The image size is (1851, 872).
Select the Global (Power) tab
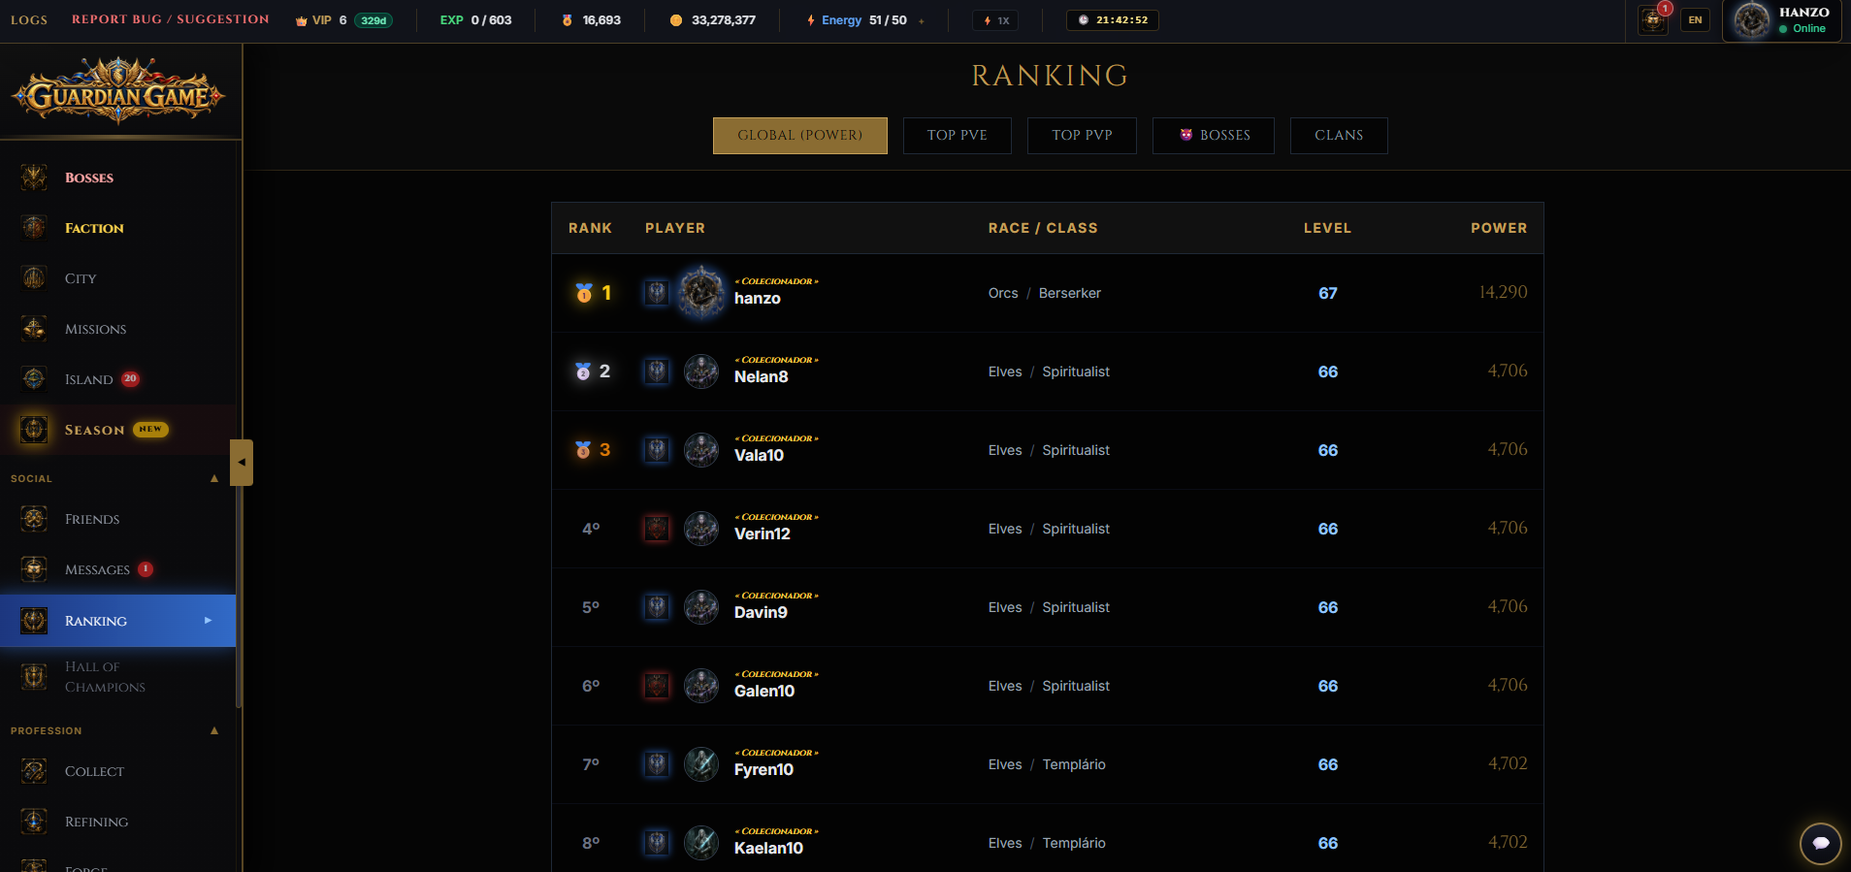click(x=799, y=136)
